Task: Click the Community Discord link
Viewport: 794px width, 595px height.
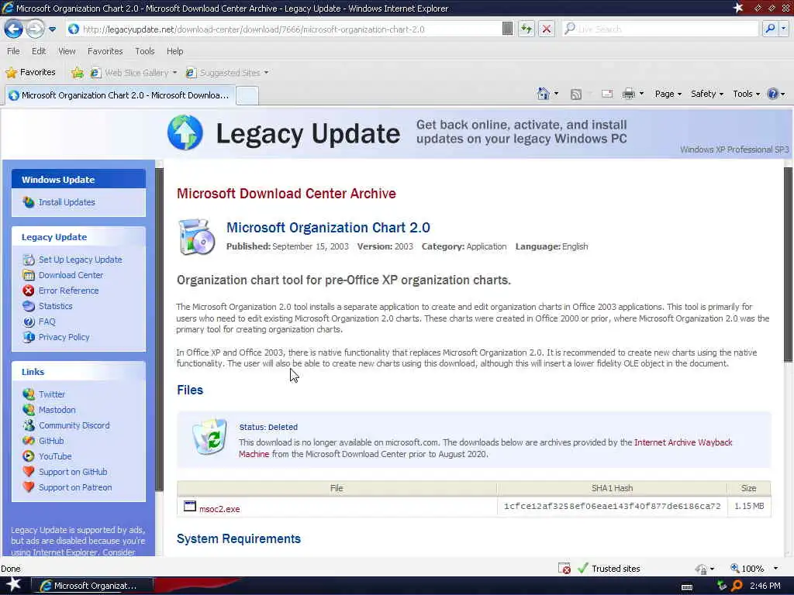Action: click(74, 425)
